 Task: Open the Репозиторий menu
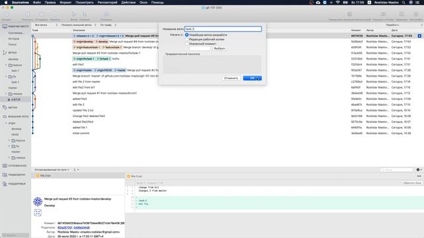(107, 3)
